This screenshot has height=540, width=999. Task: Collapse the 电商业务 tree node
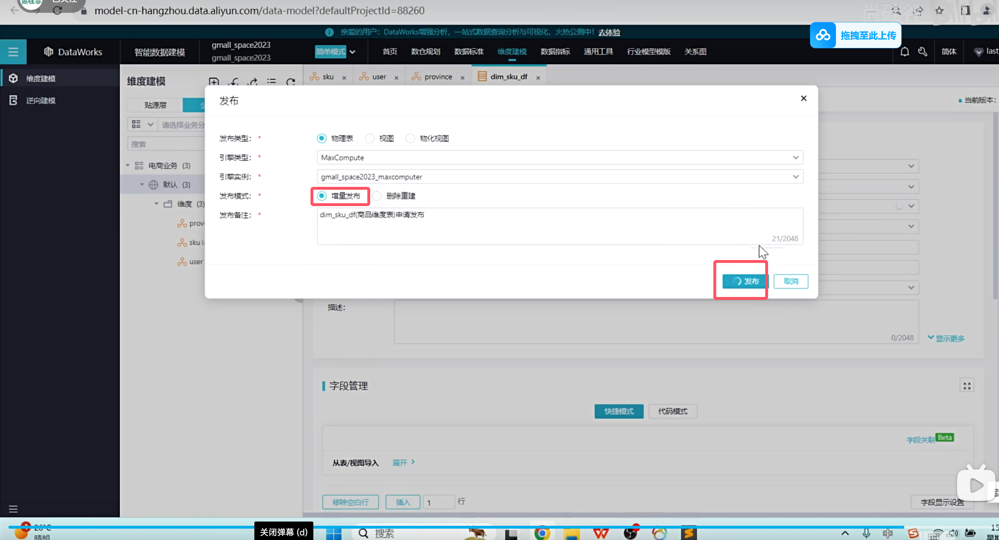coord(128,166)
